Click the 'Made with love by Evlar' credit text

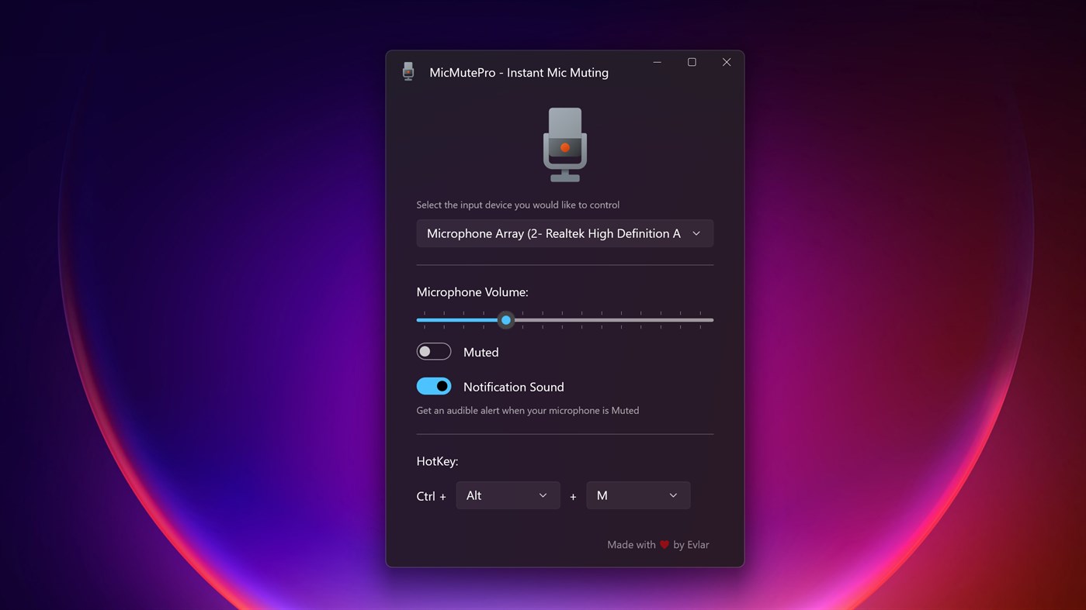click(x=657, y=544)
